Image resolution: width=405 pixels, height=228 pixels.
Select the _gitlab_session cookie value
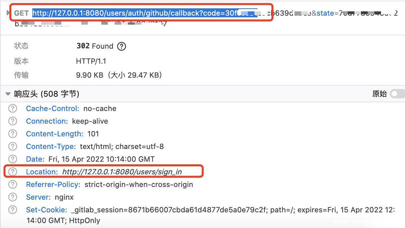(x=169, y=210)
